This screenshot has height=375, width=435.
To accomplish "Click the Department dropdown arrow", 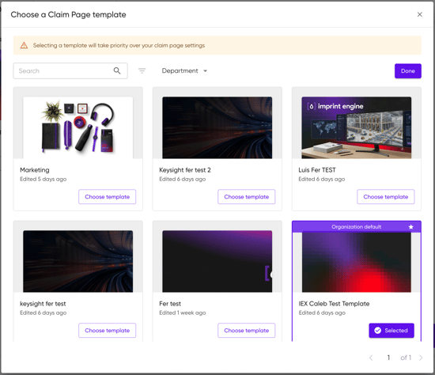I will 206,71.
